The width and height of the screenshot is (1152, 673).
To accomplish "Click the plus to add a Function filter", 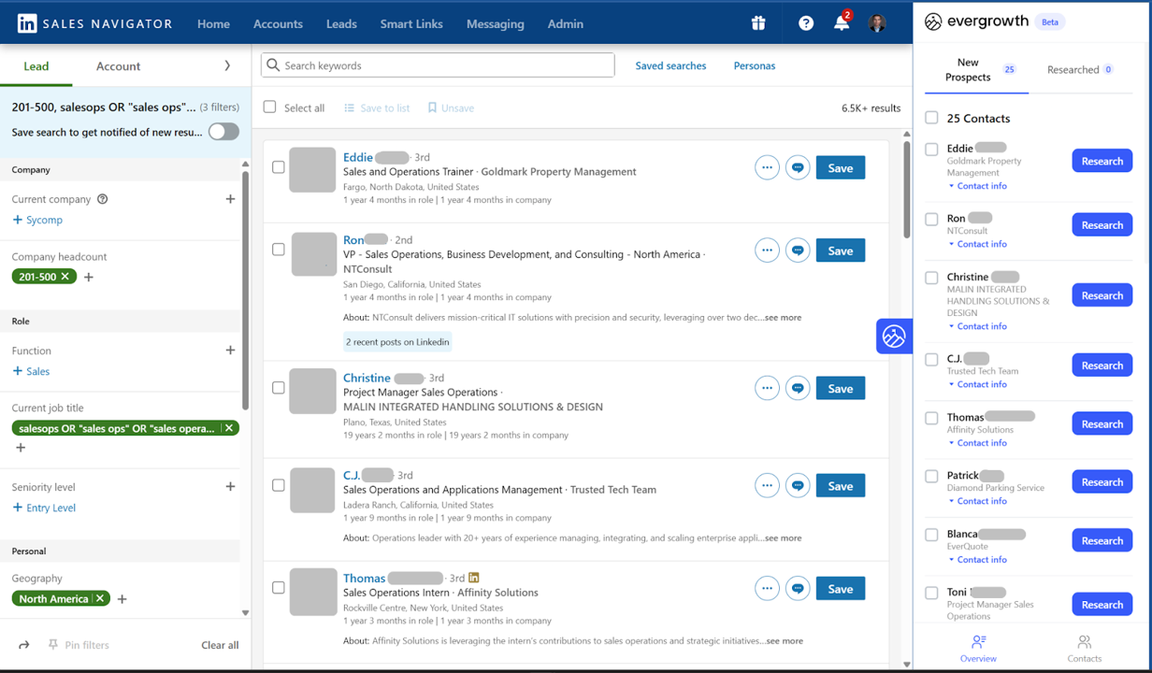I will tap(230, 351).
